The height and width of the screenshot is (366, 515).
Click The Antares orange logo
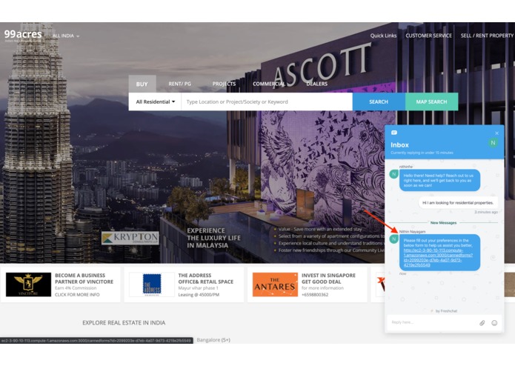275,285
